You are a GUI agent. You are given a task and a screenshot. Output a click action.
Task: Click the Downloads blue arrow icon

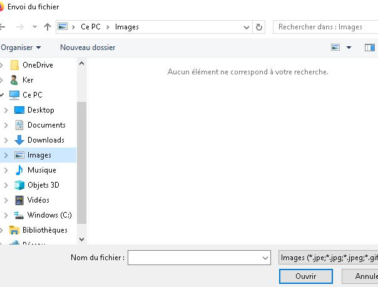click(x=19, y=140)
